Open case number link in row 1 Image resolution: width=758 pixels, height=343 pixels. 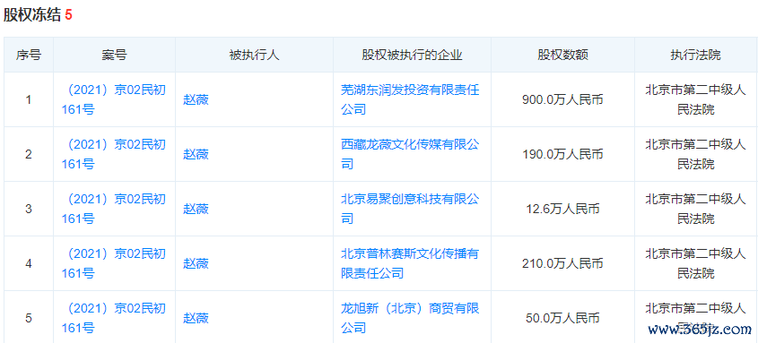[x=114, y=100]
